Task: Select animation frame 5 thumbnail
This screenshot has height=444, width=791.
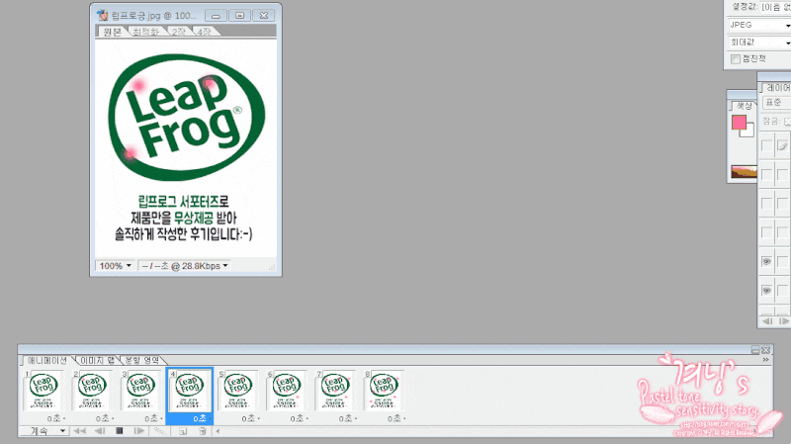Action: (238, 391)
